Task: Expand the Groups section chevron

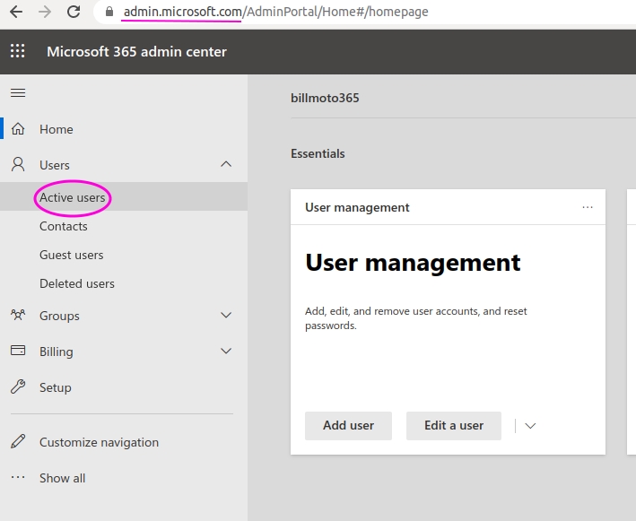Action: [226, 315]
